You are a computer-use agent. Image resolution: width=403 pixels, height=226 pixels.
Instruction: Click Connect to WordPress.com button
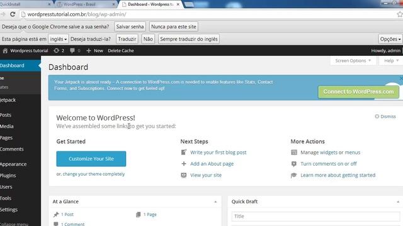[358, 92]
